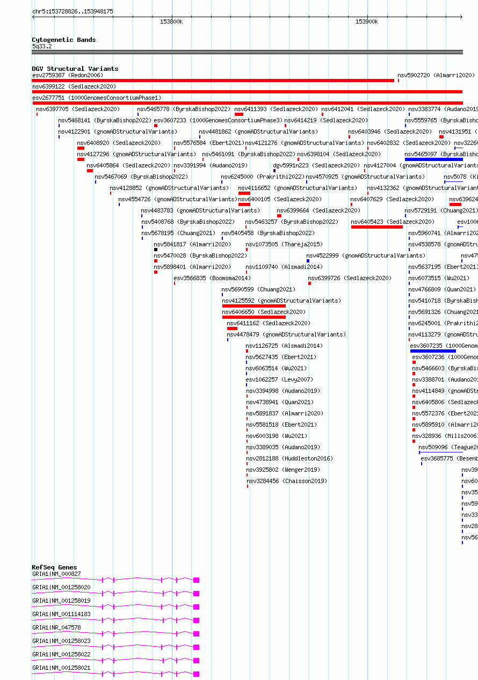Click the dgv5991n223 (Sedlazeck2020) label
Viewport: 478px width, 680px height.
click(x=317, y=165)
